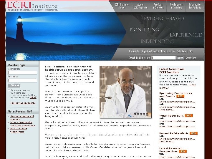
Task: Open the FAQ link
Action: pos(191,51)
